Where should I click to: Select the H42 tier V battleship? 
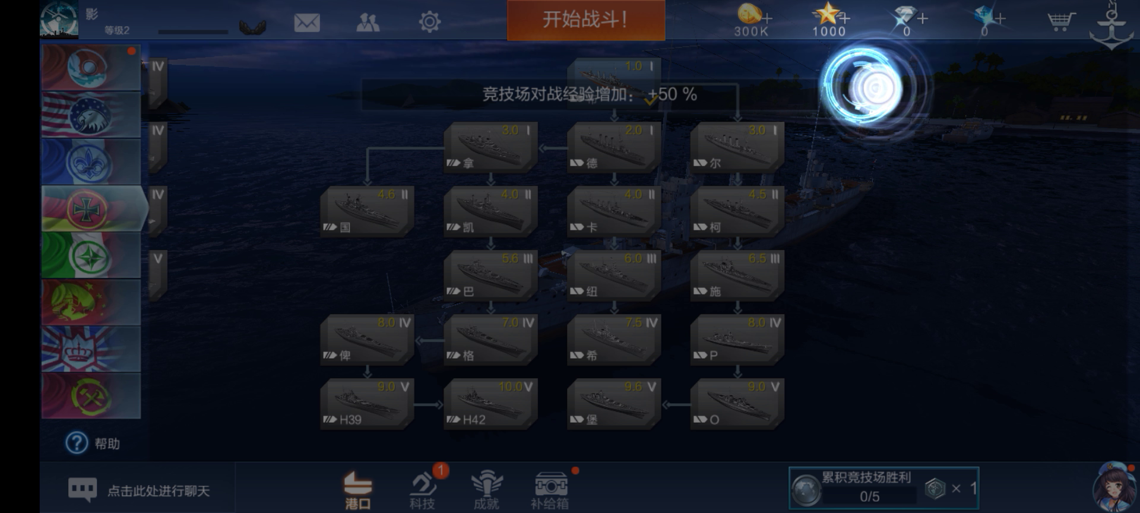point(490,403)
